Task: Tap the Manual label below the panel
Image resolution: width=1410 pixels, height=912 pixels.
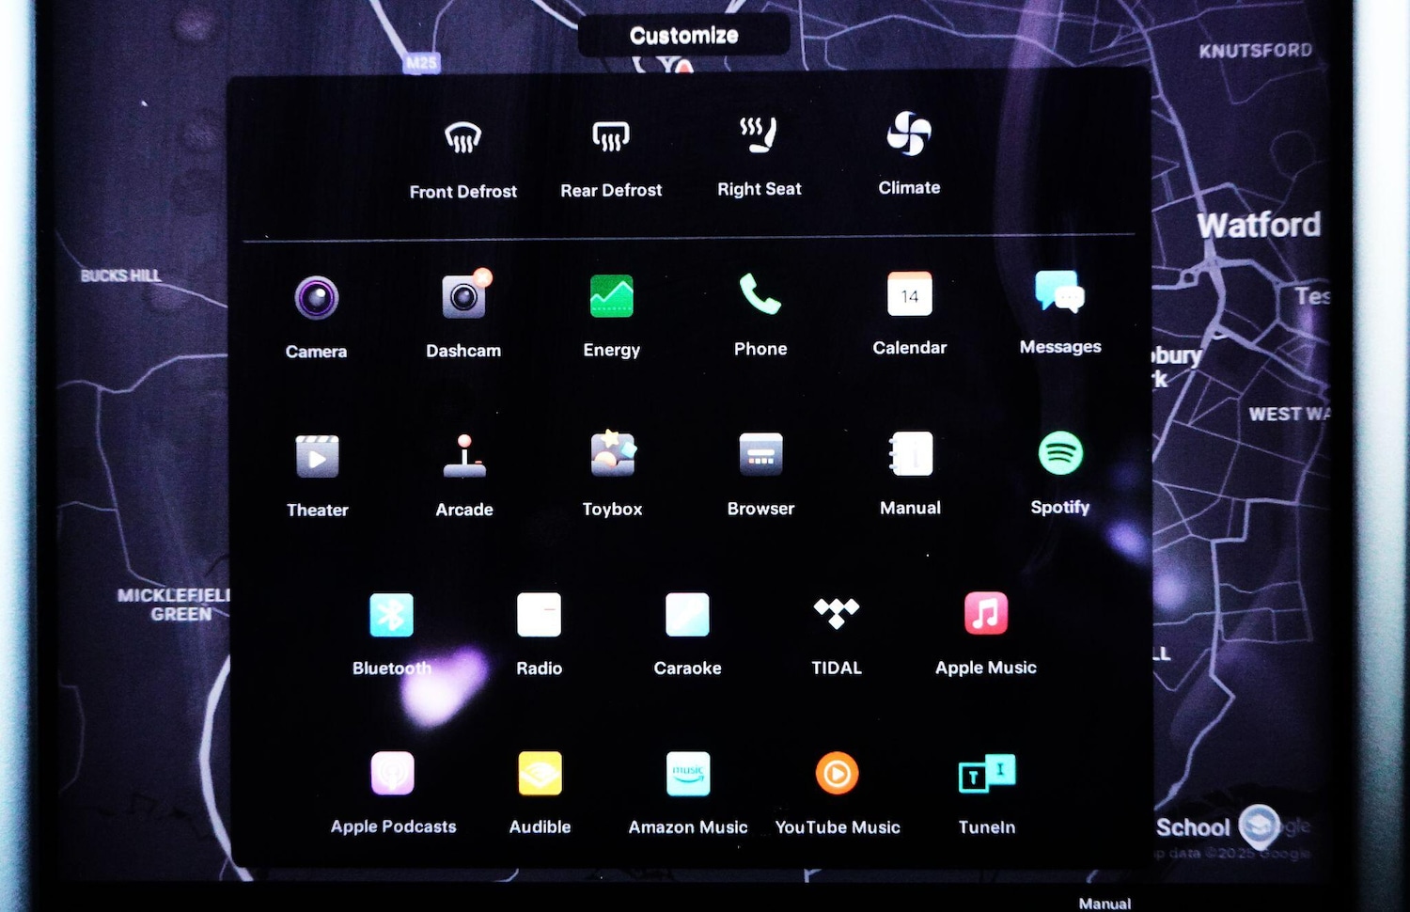Action: [1104, 904]
